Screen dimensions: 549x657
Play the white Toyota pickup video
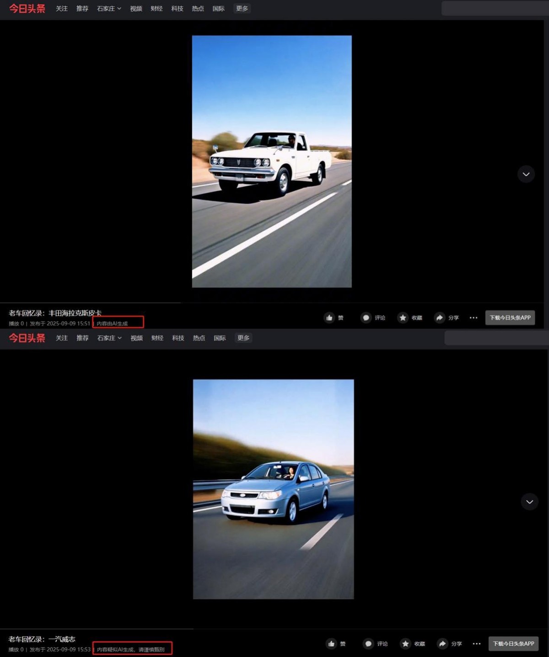tap(272, 161)
